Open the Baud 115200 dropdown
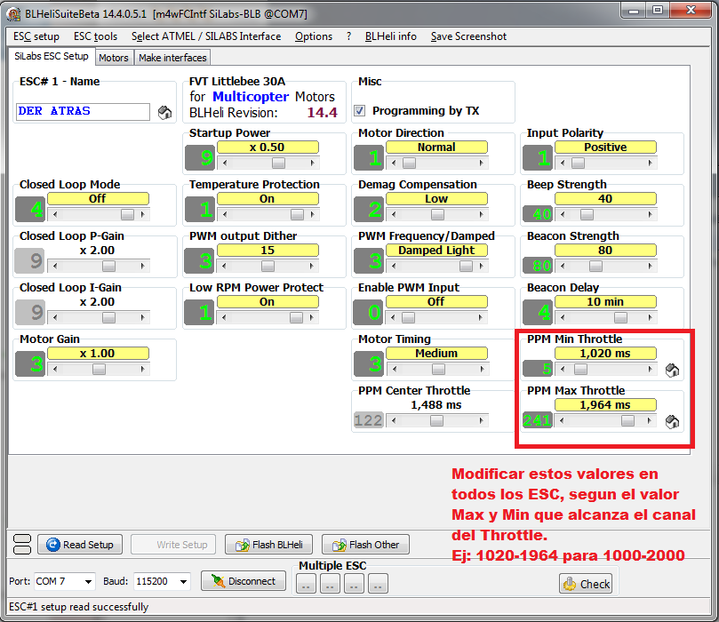Viewport: 719px width, 622px height. [183, 582]
